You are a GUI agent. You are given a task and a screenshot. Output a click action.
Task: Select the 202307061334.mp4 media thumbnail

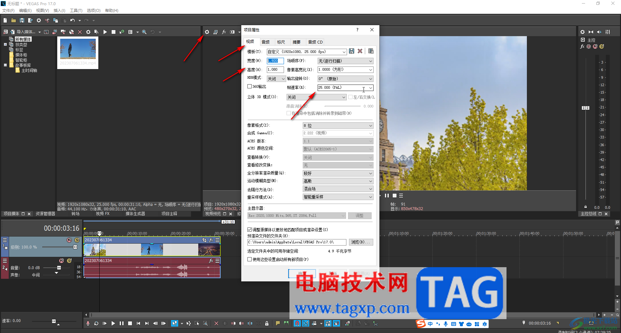(x=78, y=52)
